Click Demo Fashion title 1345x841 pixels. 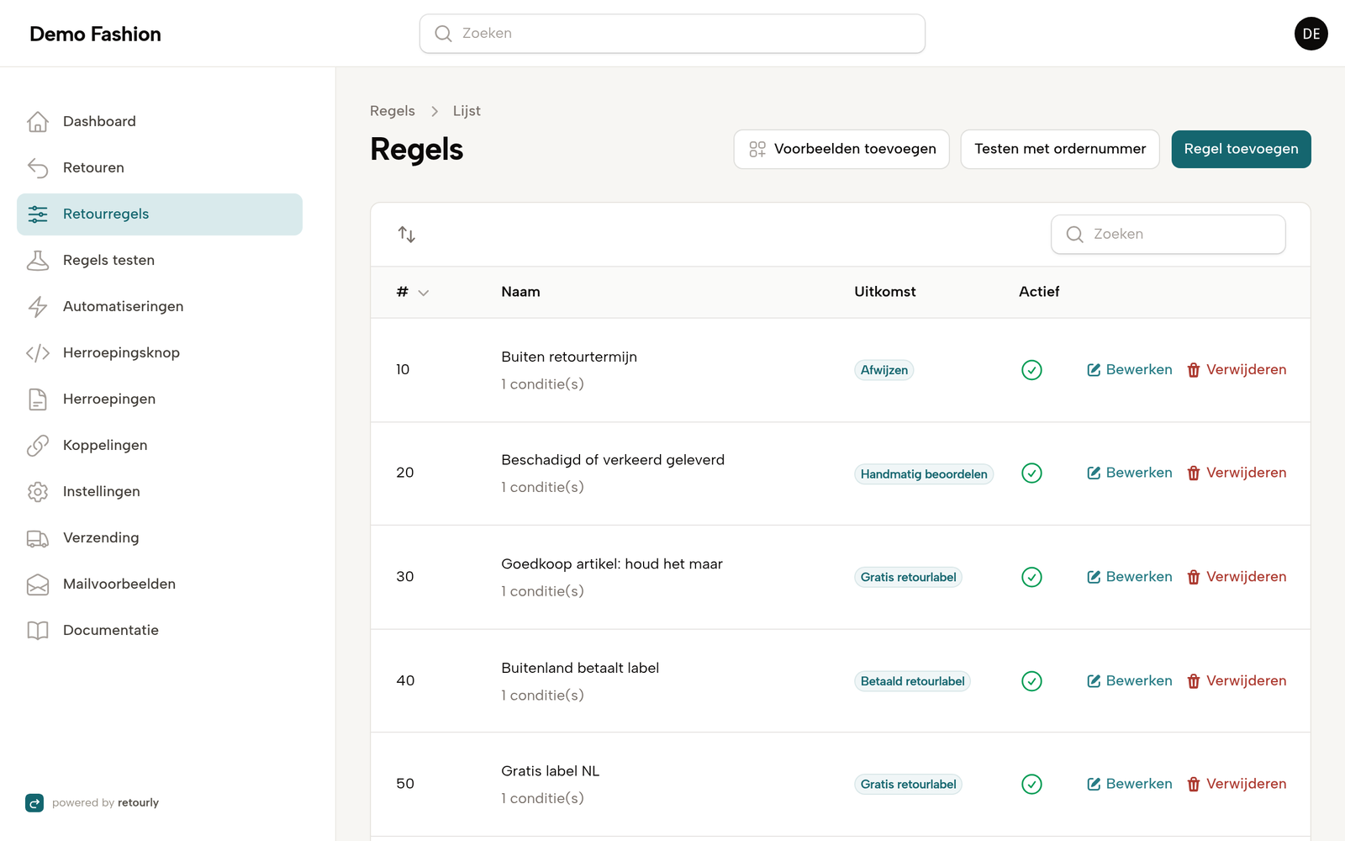pos(95,34)
